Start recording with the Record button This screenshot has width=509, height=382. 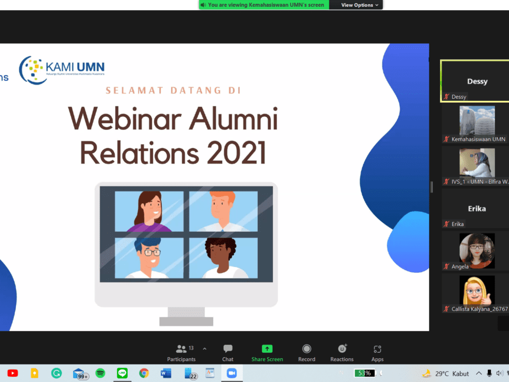pos(306,353)
